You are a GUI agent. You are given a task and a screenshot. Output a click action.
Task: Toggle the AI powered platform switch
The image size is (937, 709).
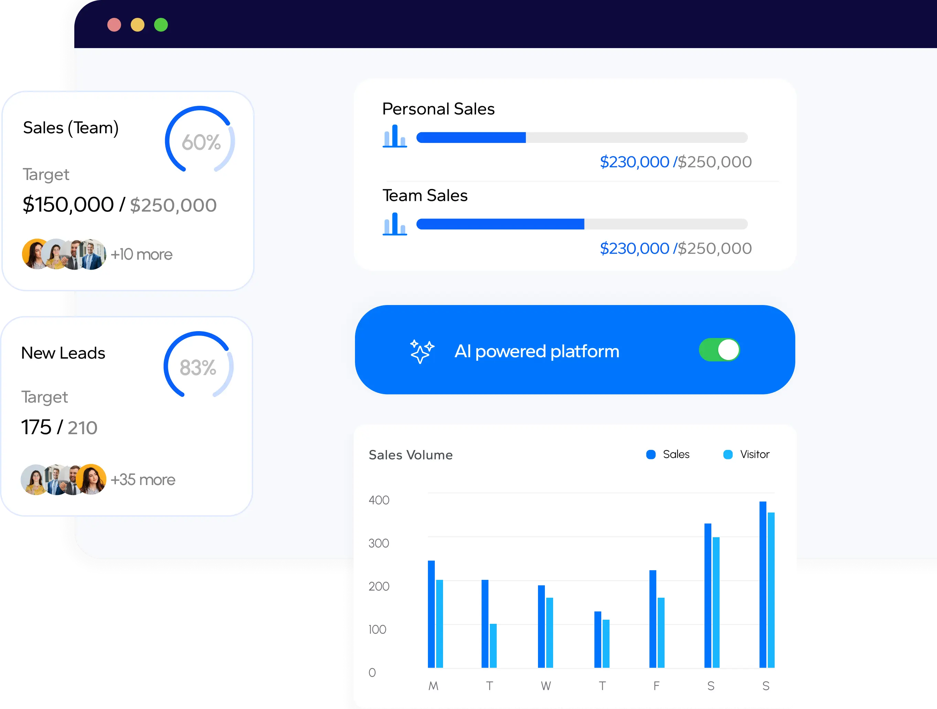click(x=719, y=350)
